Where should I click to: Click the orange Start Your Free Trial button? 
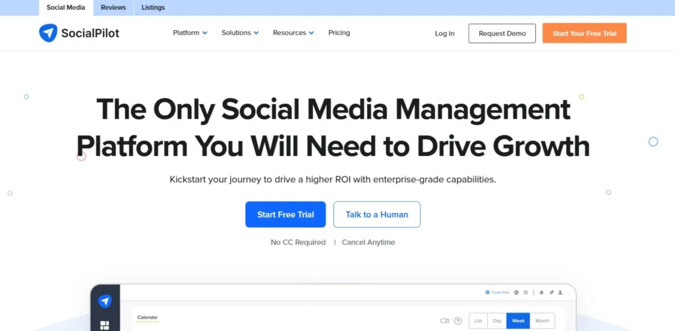click(584, 33)
